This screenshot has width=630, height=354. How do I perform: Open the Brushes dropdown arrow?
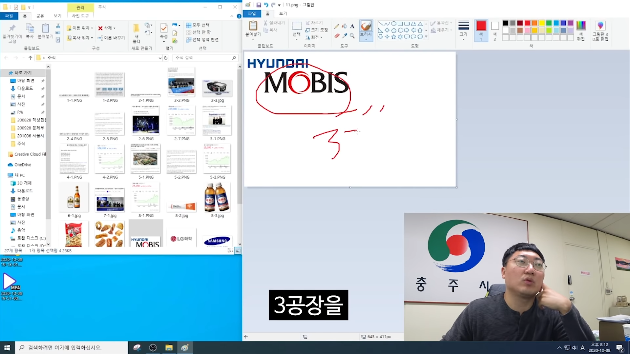click(366, 39)
